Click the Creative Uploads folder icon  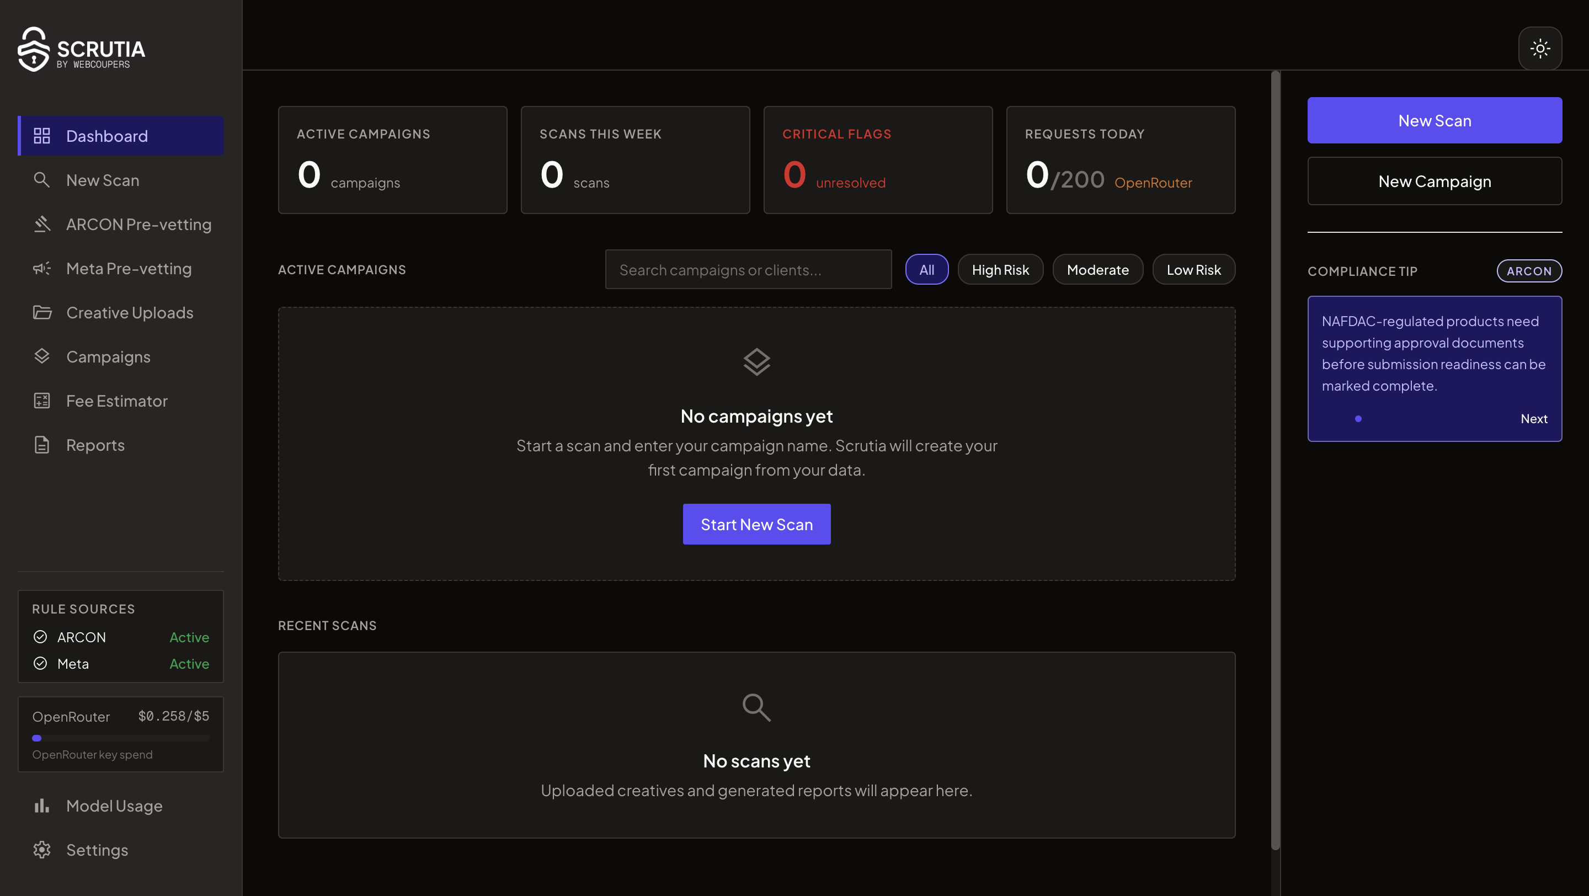click(x=42, y=313)
